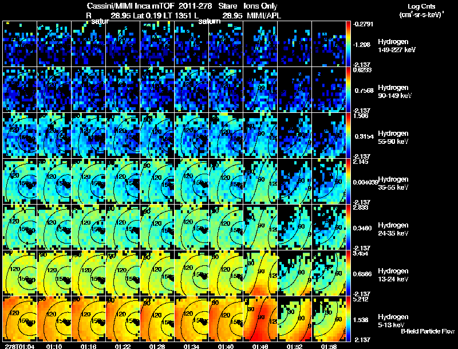Click the 'Hydrogen 24-35 keV' row label
Image resolution: width=458 pixels, height=349 pixels.
pyautogui.click(x=393, y=229)
